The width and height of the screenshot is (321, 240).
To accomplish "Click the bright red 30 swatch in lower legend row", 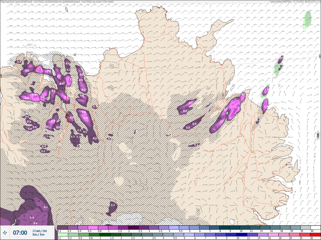I will [315, 235].
